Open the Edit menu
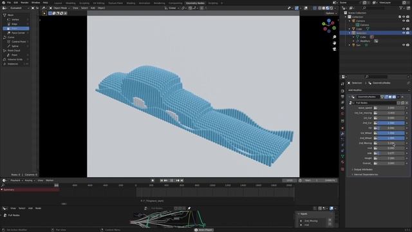412x232 pixels. click(x=15, y=3)
